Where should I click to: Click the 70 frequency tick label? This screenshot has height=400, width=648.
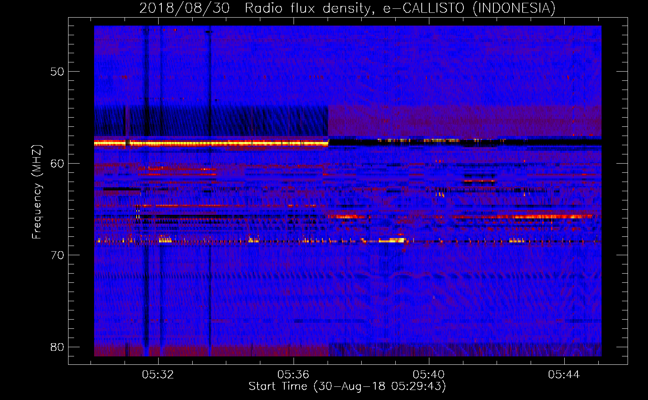pyautogui.click(x=57, y=255)
